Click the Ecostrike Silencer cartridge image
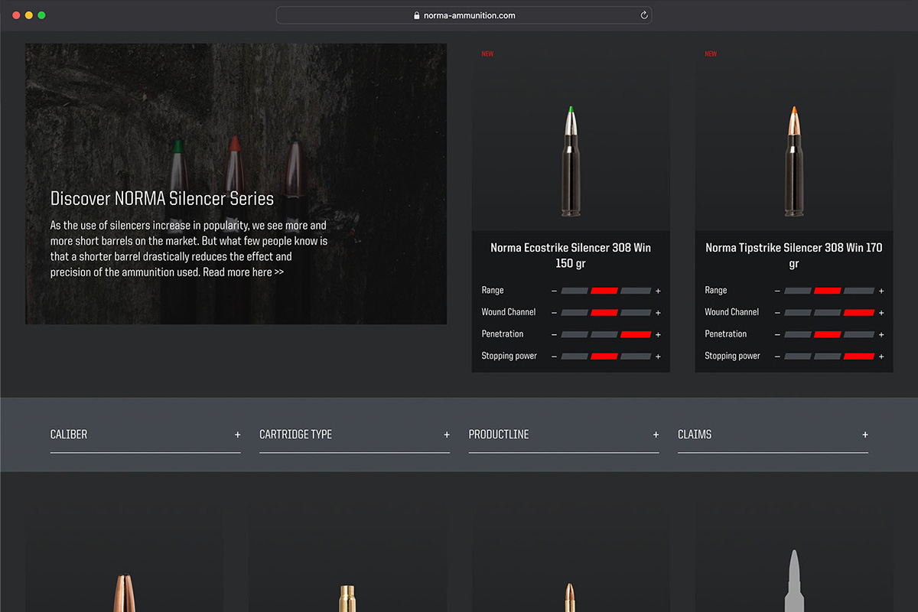 [571, 161]
